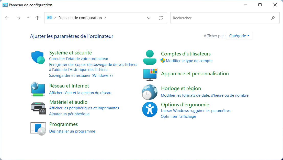
Task: Select the Matériel et audio printer icon
Action: tap(38, 108)
